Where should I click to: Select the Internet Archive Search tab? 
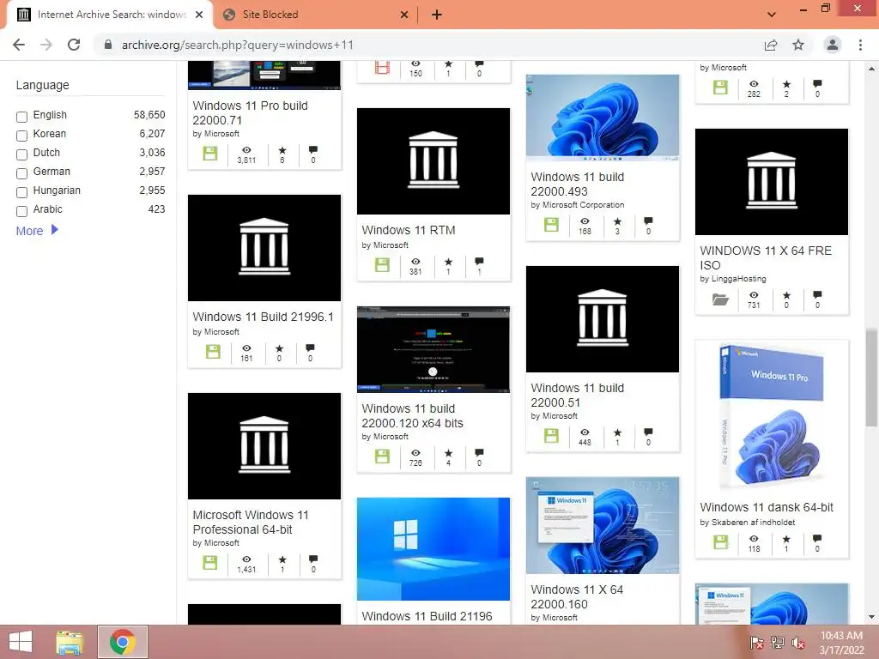click(109, 15)
